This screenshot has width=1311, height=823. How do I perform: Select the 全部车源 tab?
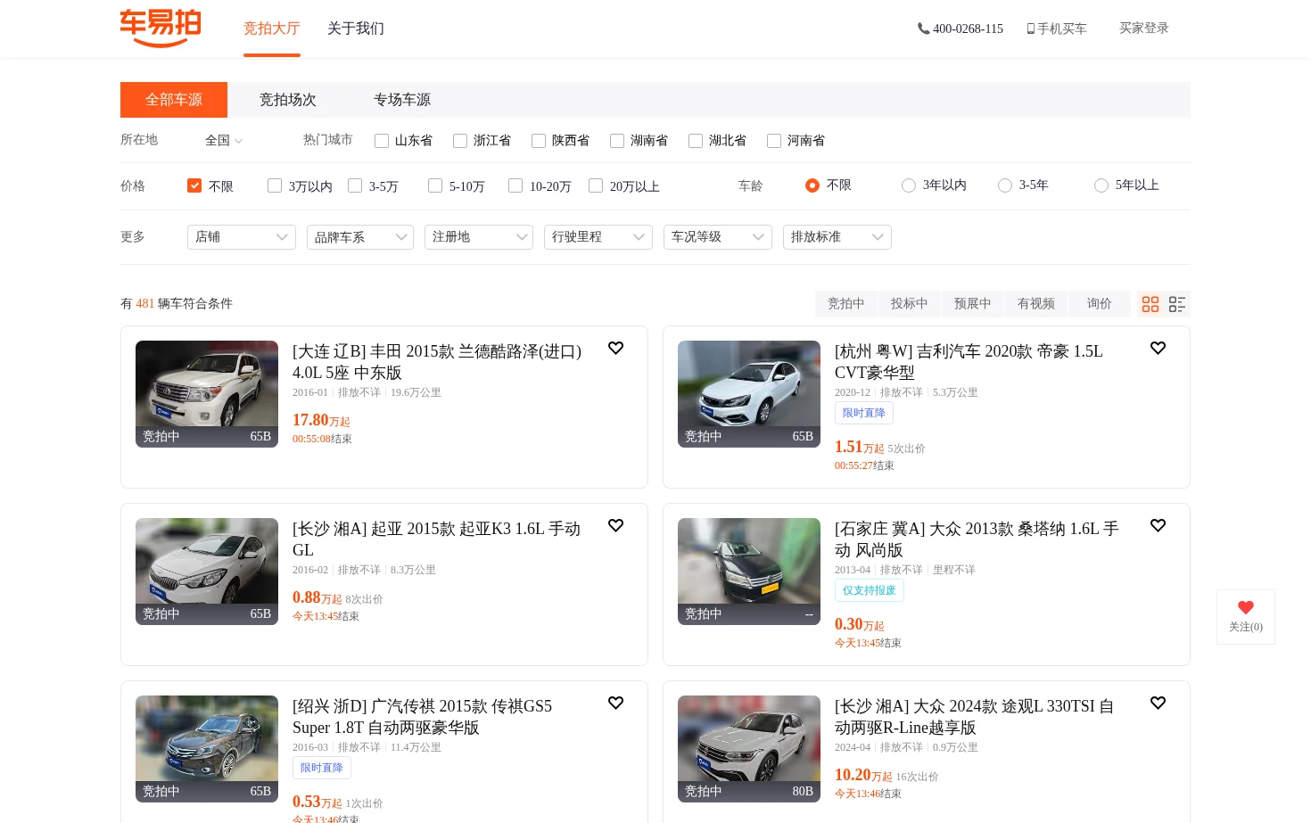click(174, 100)
